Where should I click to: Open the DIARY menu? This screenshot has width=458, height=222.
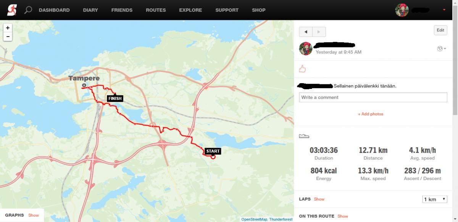click(90, 10)
